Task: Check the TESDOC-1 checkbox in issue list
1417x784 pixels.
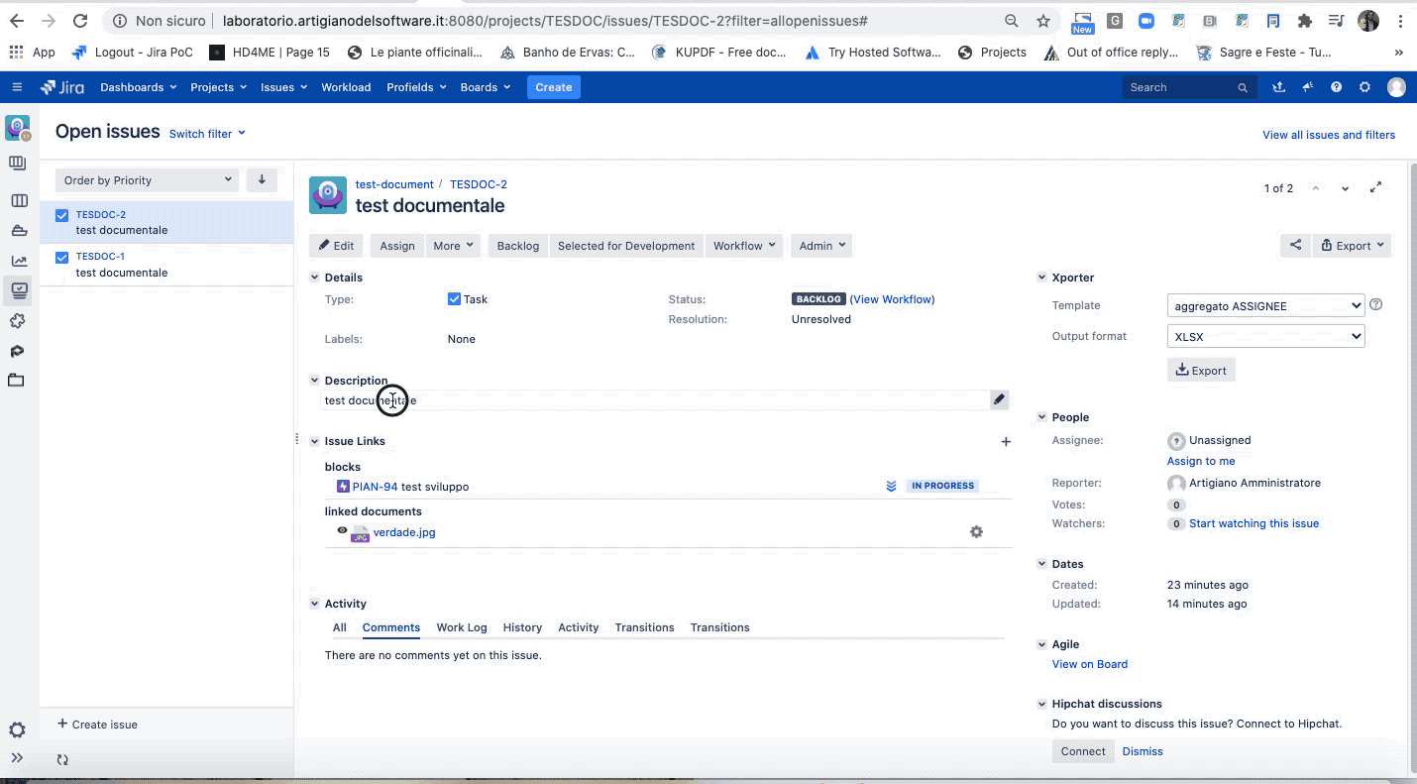Action: tap(61, 256)
